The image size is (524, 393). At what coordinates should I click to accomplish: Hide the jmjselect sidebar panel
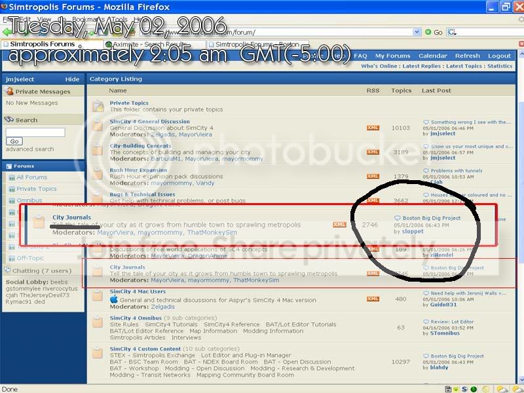coord(72,79)
